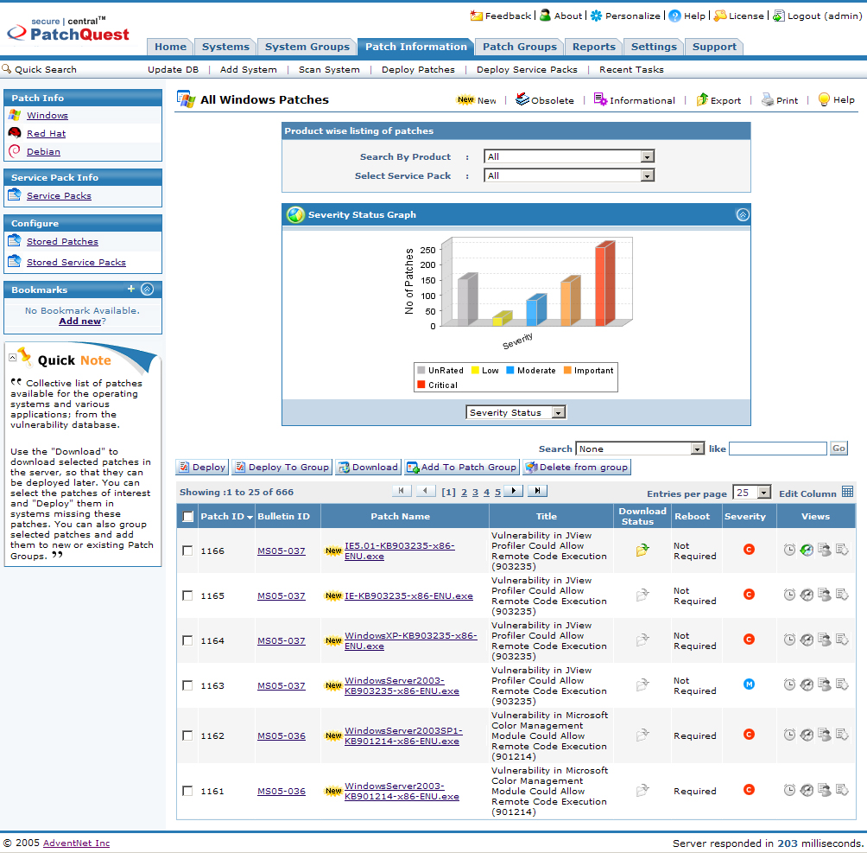867x853 pixels.
Task: Click the clock view icon for patch 1166
Action: (789, 550)
